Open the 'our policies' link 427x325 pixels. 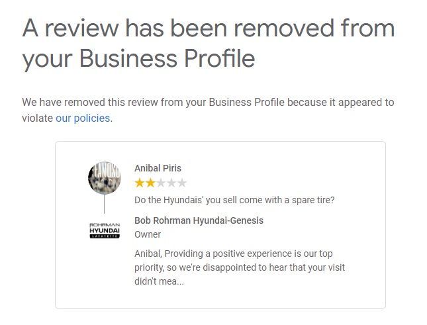point(83,118)
